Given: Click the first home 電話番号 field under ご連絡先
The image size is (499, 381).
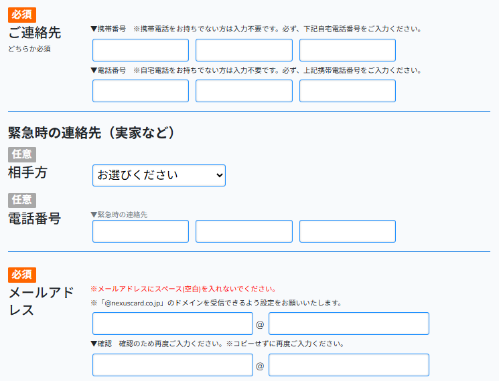Looking at the screenshot, I should 141,91.
